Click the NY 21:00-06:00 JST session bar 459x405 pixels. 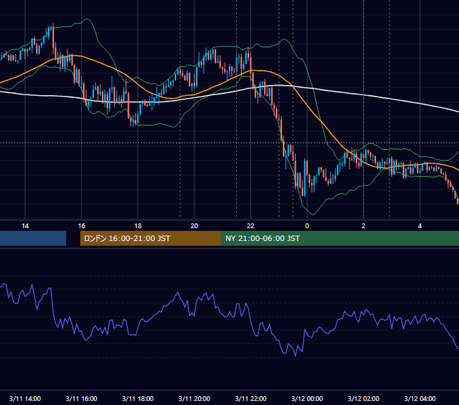(x=340, y=238)
